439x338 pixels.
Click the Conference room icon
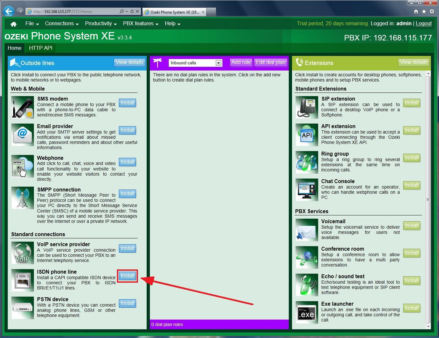click(x=307, y=257)
